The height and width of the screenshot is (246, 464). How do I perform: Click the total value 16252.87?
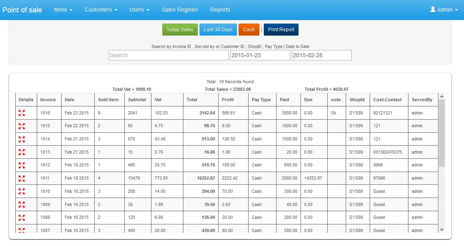tap(206, 178)
